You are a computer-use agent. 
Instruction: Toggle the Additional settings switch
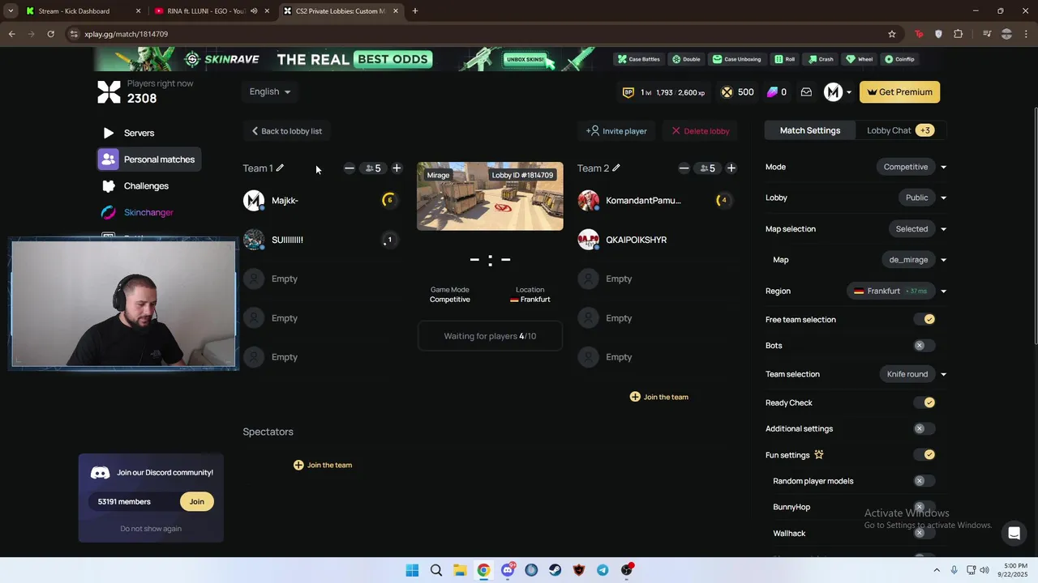924,428
